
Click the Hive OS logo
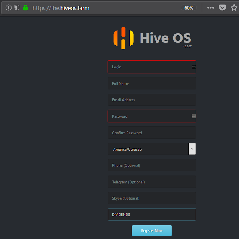click(x=152, y=38)
